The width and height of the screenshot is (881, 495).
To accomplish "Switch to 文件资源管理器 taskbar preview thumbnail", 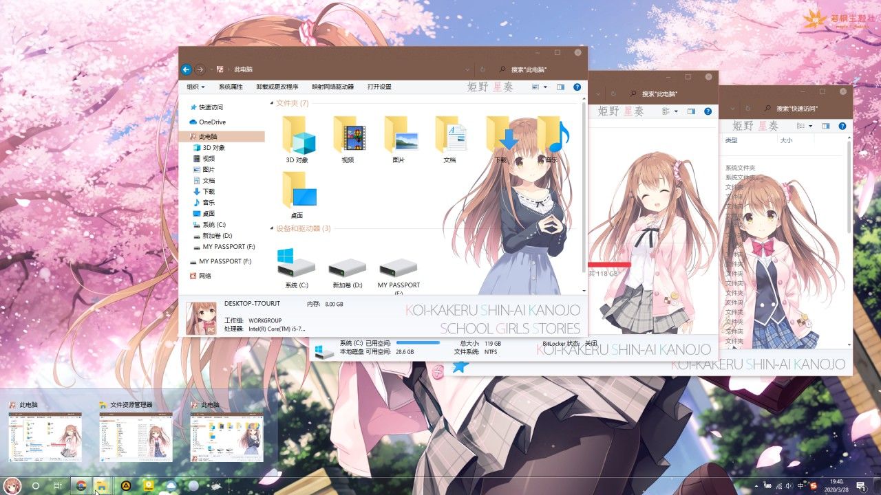I will 136,437.
